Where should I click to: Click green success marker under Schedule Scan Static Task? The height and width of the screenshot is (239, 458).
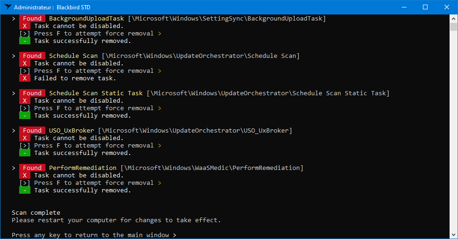(25, 115)
